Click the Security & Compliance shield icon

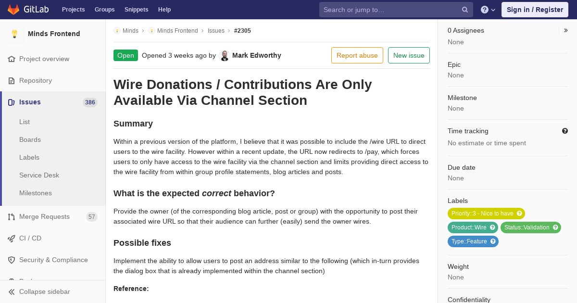[12, 260]
